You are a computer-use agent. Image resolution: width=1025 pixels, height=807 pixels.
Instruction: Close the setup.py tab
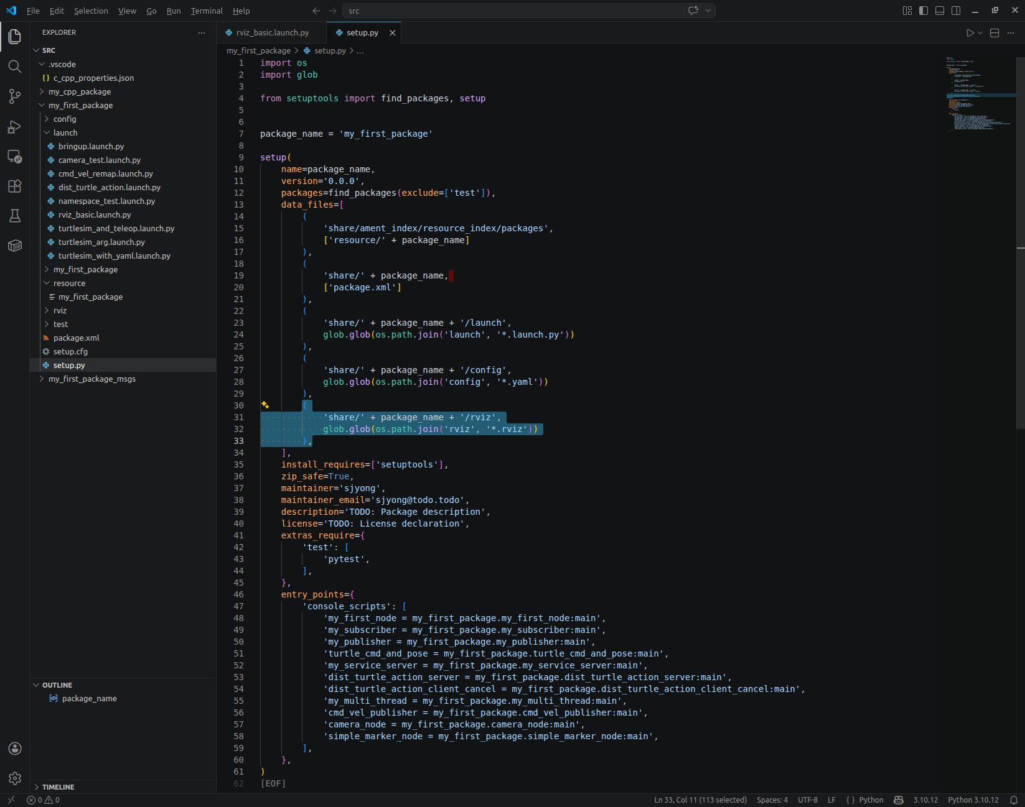tap(392, 33)
